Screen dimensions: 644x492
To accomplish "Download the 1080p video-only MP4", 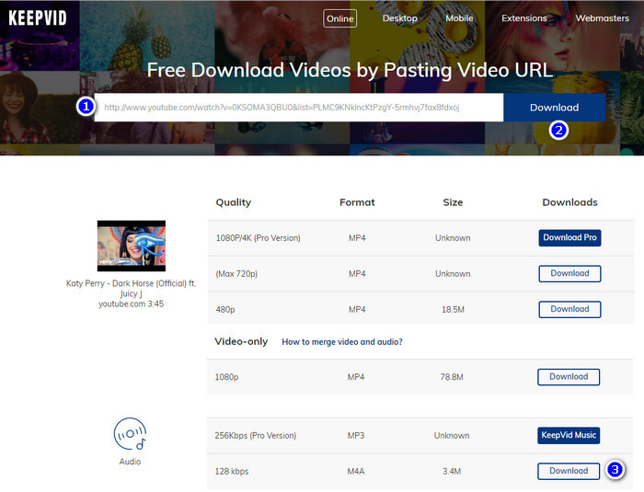I will click(x=569, y=377).
